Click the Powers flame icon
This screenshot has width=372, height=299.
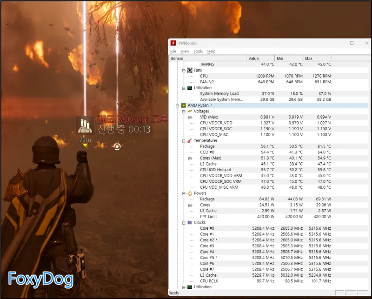click(x=190, y=193)
